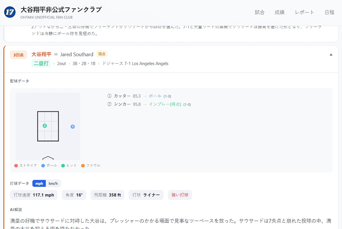Click the green ヒット legend dot

tap(63, 166)
